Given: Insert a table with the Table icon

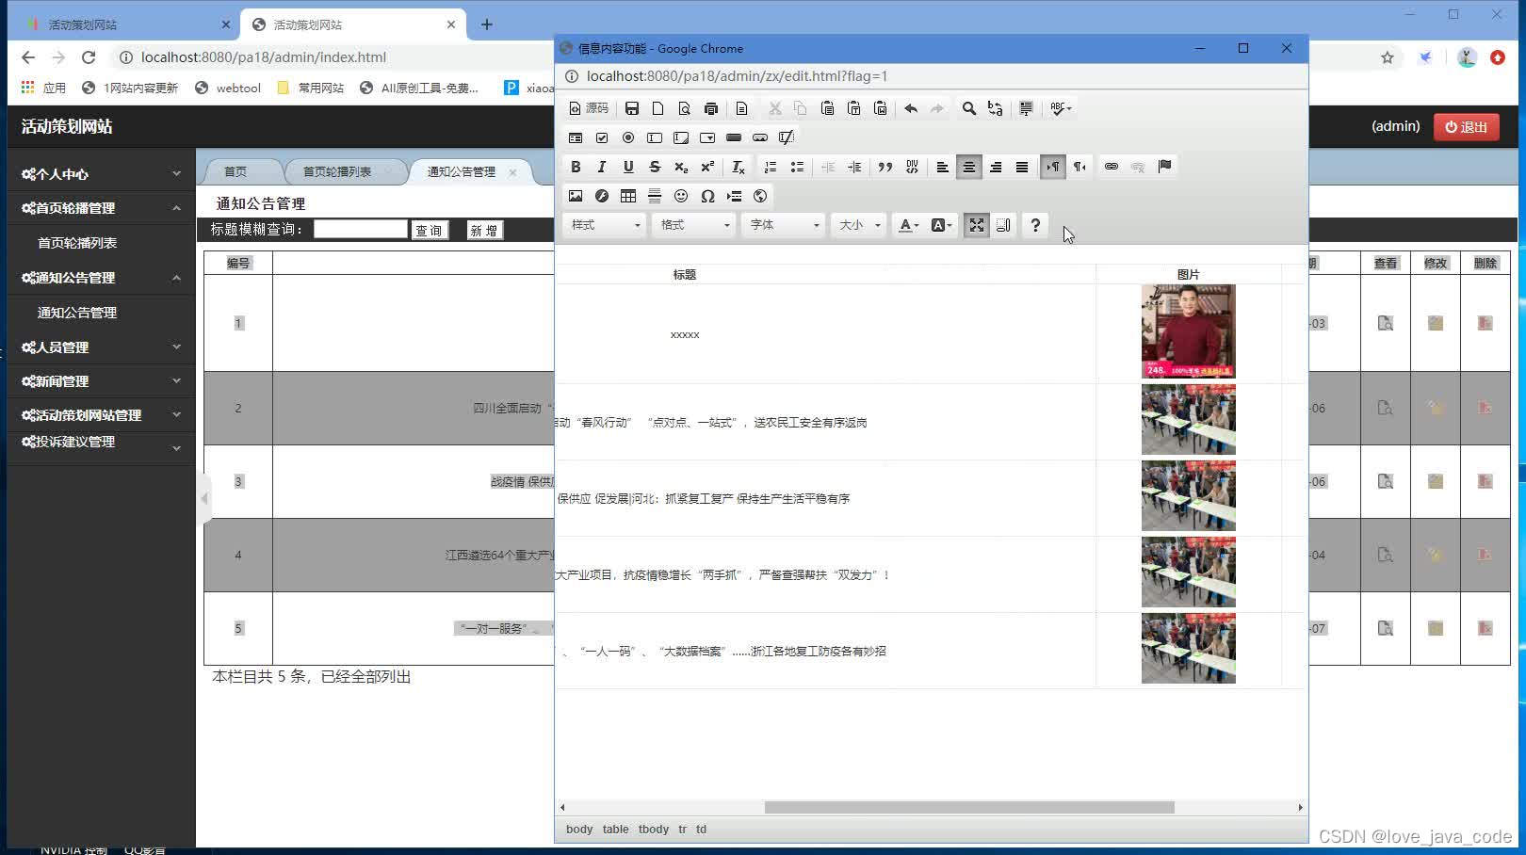Looking at the screenshot, I should click(628, 196).
